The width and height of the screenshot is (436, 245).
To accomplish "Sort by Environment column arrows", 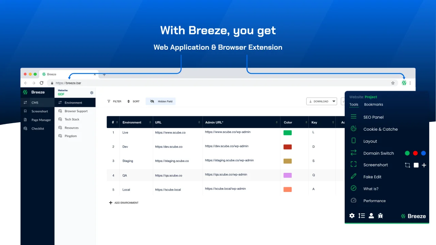I will (x=150, y=122).
